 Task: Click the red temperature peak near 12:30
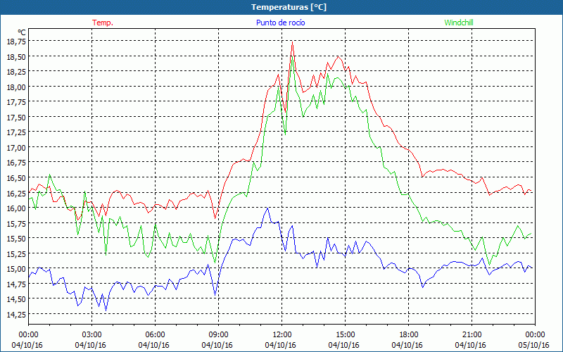point(292,42)
